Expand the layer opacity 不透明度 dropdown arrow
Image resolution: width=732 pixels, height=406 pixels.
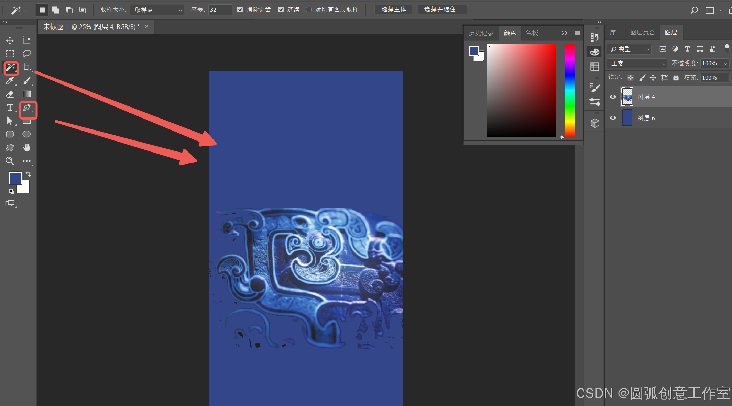(725, 64)
